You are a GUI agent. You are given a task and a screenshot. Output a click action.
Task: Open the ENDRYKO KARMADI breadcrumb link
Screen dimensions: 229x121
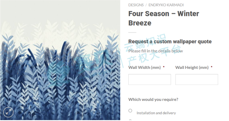pos(166,5)
